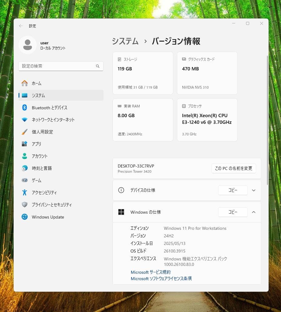Click the 設定の検索 search field

(61, 66)
